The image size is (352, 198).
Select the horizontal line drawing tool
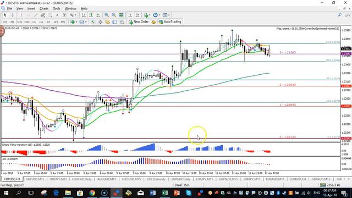click(x=28, y=15)
